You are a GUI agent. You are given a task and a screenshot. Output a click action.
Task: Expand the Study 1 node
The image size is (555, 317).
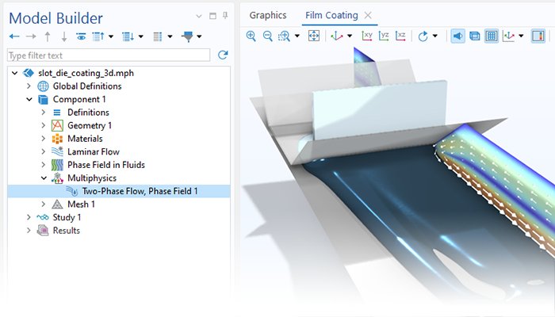point(29,217)
